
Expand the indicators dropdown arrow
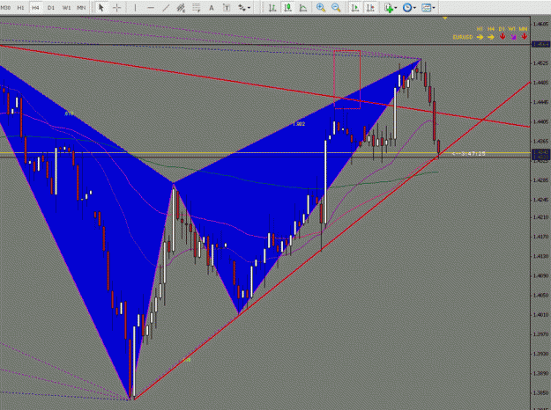[x=396, y=8]
